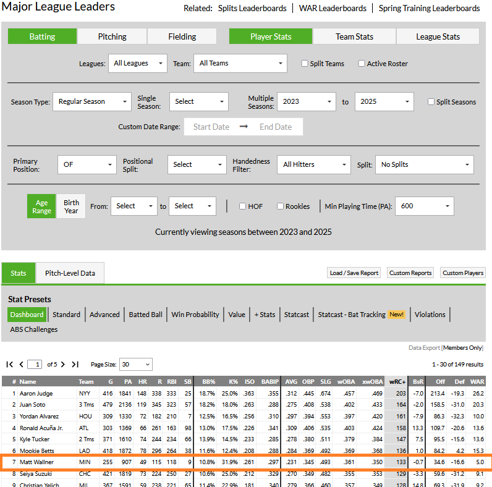Sort table by wRC+ column header
Screen dimensions: 492x487
point(396,382)
